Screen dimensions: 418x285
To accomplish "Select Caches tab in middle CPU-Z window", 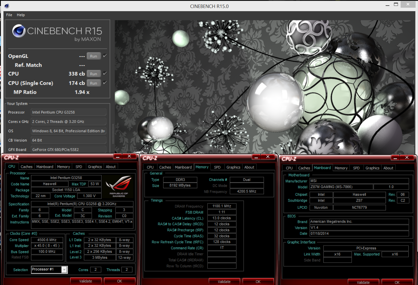I will click(165, 167).
